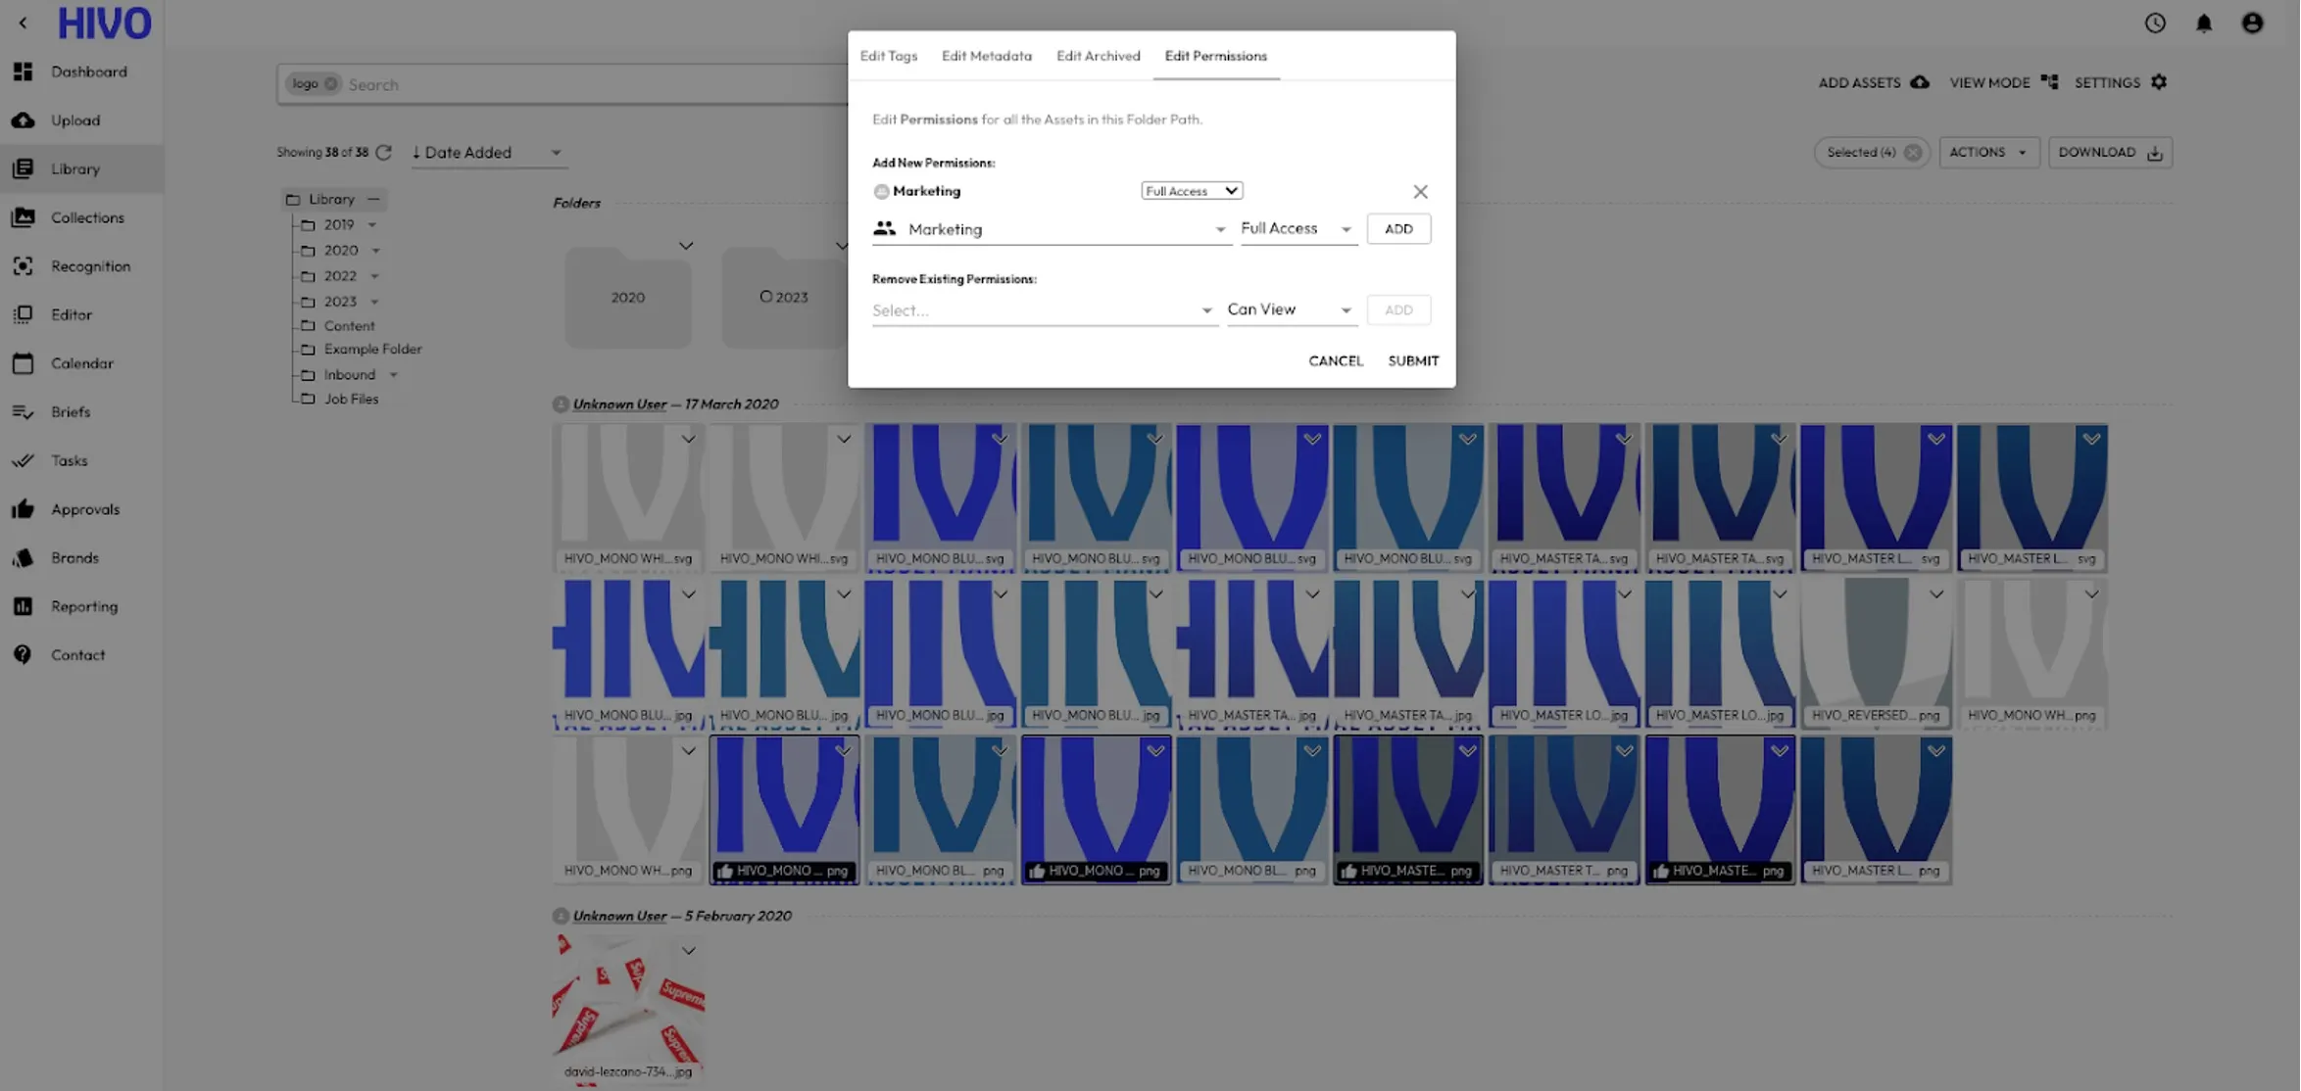Select the Example Folder tree item
The height and width of the screenshot is (1091, 2301).
372,350
